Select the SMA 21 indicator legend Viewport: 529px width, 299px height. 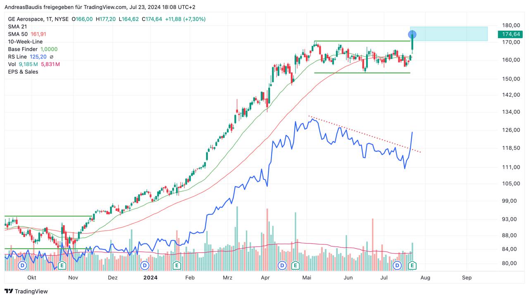[17, 26]
